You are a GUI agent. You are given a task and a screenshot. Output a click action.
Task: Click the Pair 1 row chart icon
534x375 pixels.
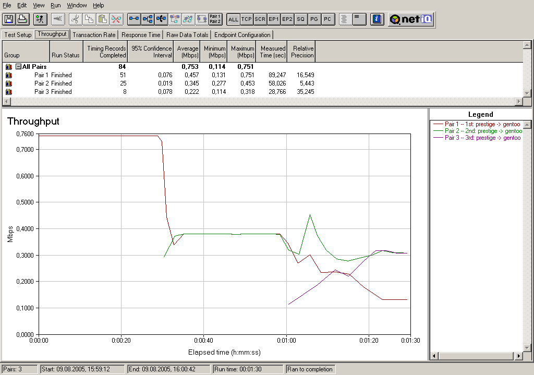click(9, 75)
